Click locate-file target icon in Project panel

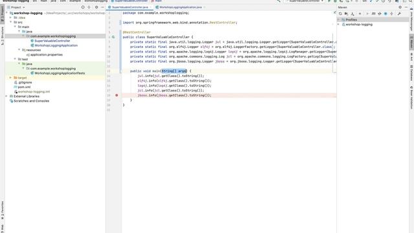click(x=83, y=7)
